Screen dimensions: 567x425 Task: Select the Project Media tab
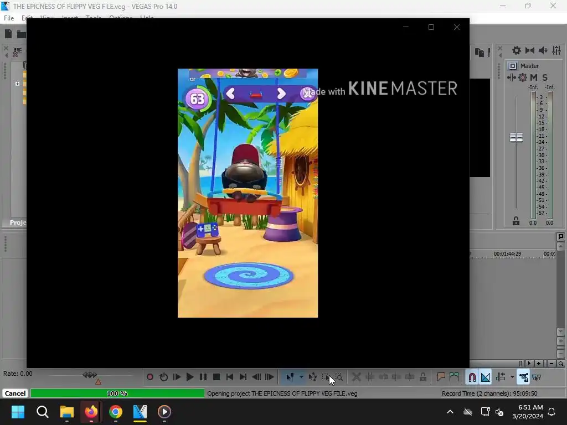point(18,222)
